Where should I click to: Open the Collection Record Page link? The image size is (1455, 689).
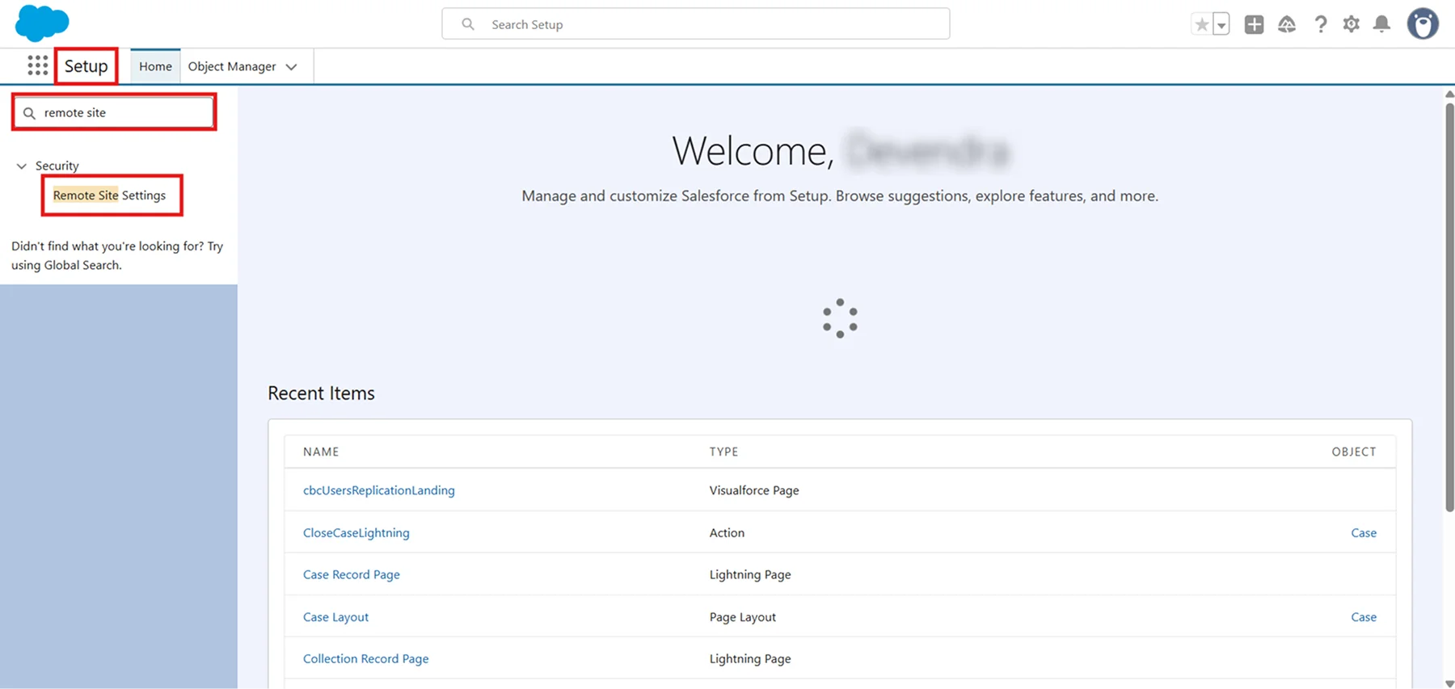[365, 658]
